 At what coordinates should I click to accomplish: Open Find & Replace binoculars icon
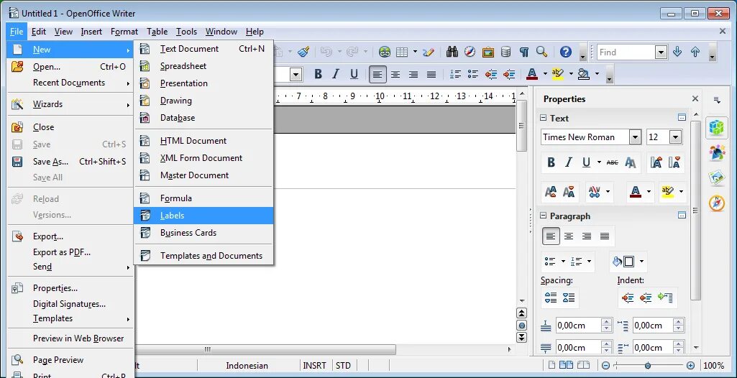(452, 52)
